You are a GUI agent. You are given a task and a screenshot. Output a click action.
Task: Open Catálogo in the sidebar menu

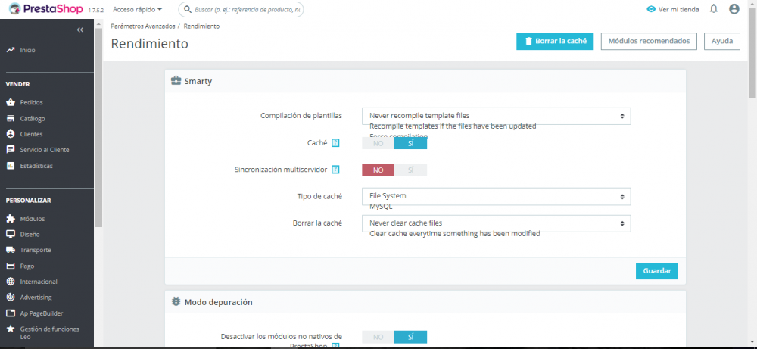tap(33, 118)
